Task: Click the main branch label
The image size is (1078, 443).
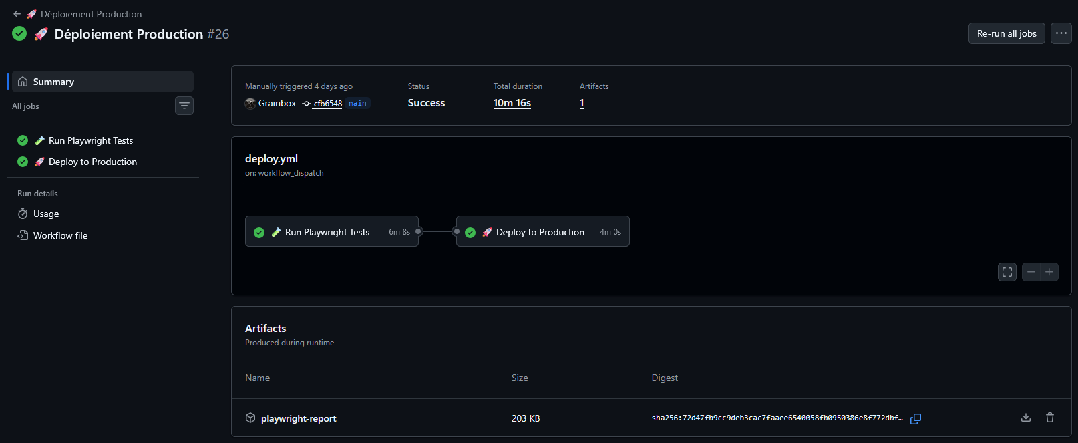Action: coord(357,103)
